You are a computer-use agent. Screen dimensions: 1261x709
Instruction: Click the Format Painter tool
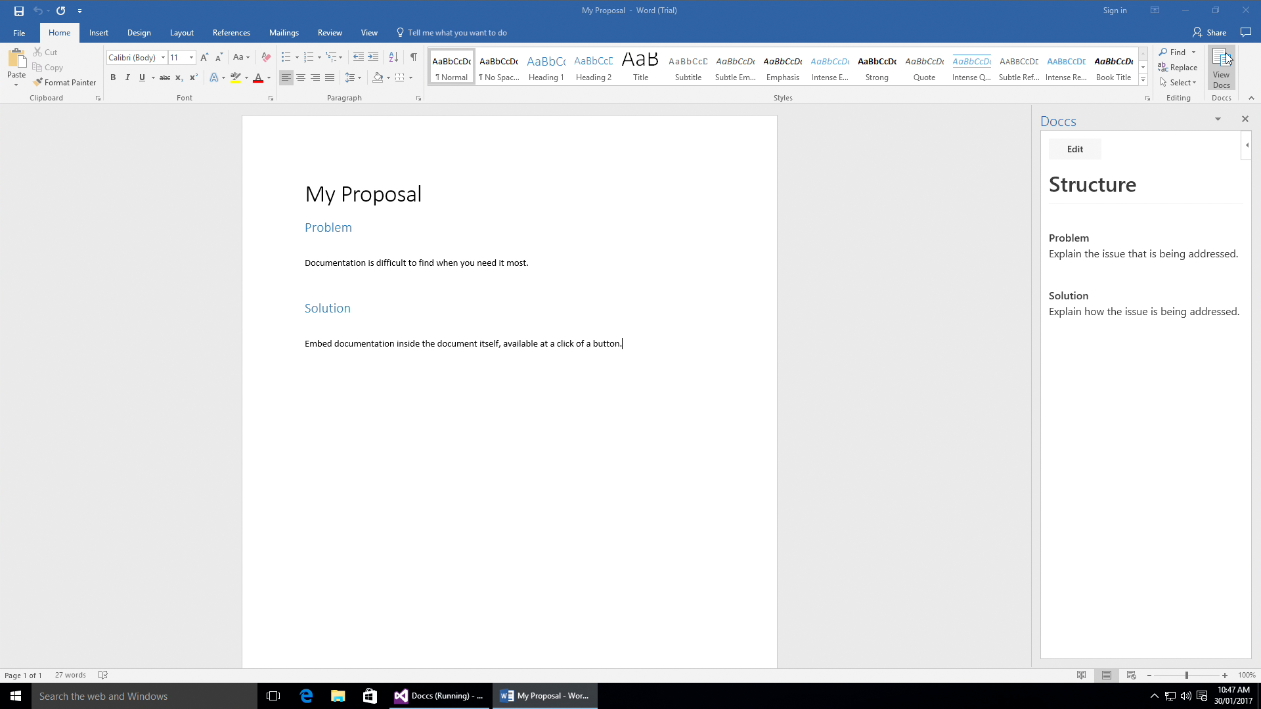(x=64, y=83)
